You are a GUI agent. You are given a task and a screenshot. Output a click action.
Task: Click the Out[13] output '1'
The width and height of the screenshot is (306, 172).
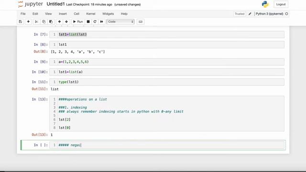pos(52,135)
